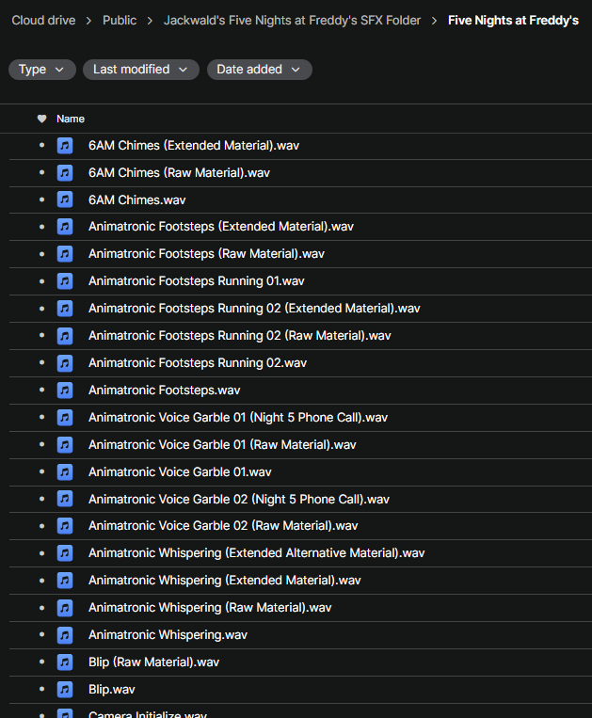Click current folder Five Nights at Freddy's breadcrumb
The height and width of the screenshot is (718, 592).
(x=513, y=21)
